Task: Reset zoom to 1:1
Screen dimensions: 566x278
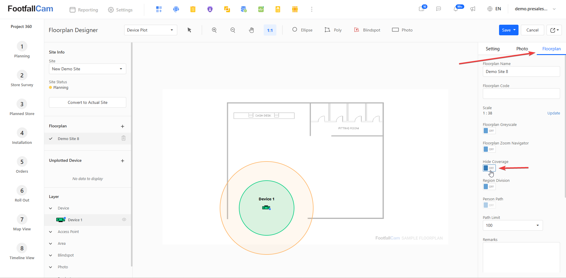Action: 270,30
